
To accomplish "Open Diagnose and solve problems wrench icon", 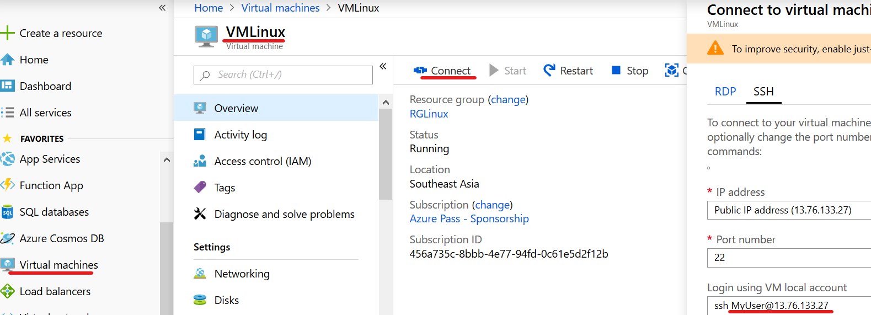I will [200, 213].
